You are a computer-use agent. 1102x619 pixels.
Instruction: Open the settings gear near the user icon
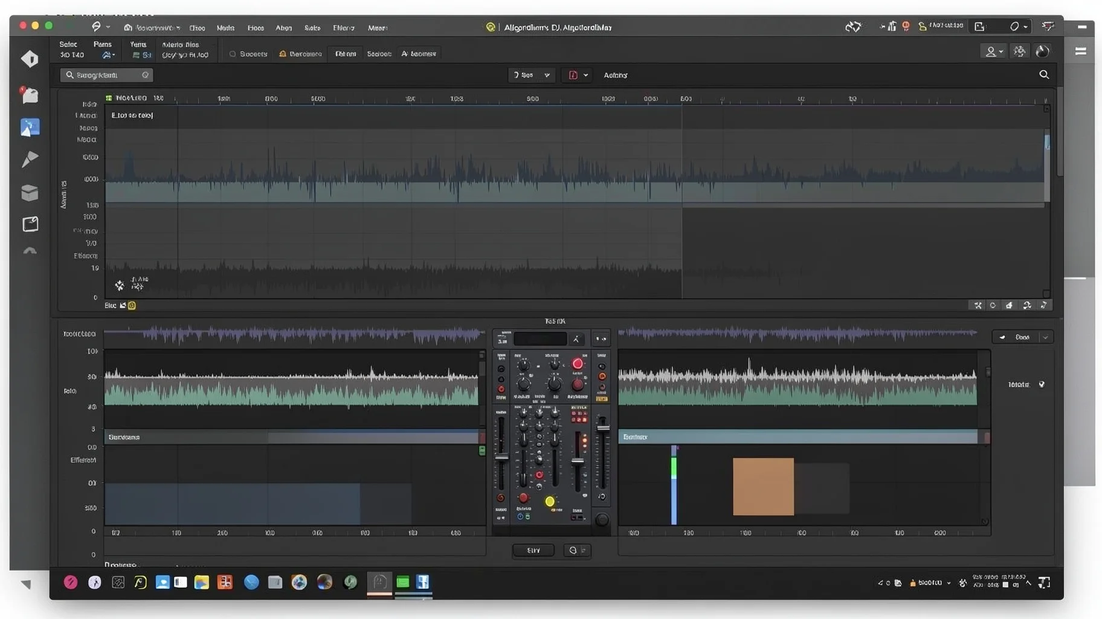pos(1020,51)
